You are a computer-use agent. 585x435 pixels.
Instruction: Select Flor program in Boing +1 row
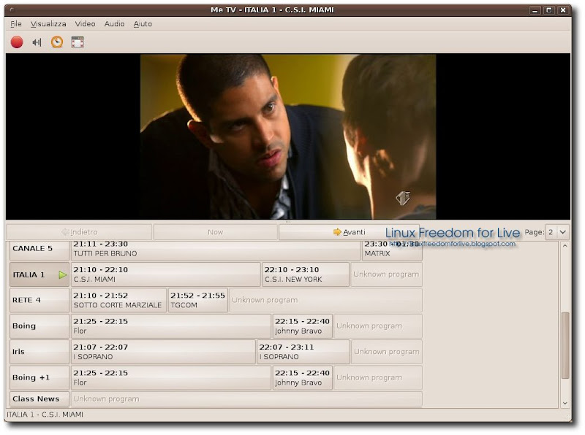(171, 377)
